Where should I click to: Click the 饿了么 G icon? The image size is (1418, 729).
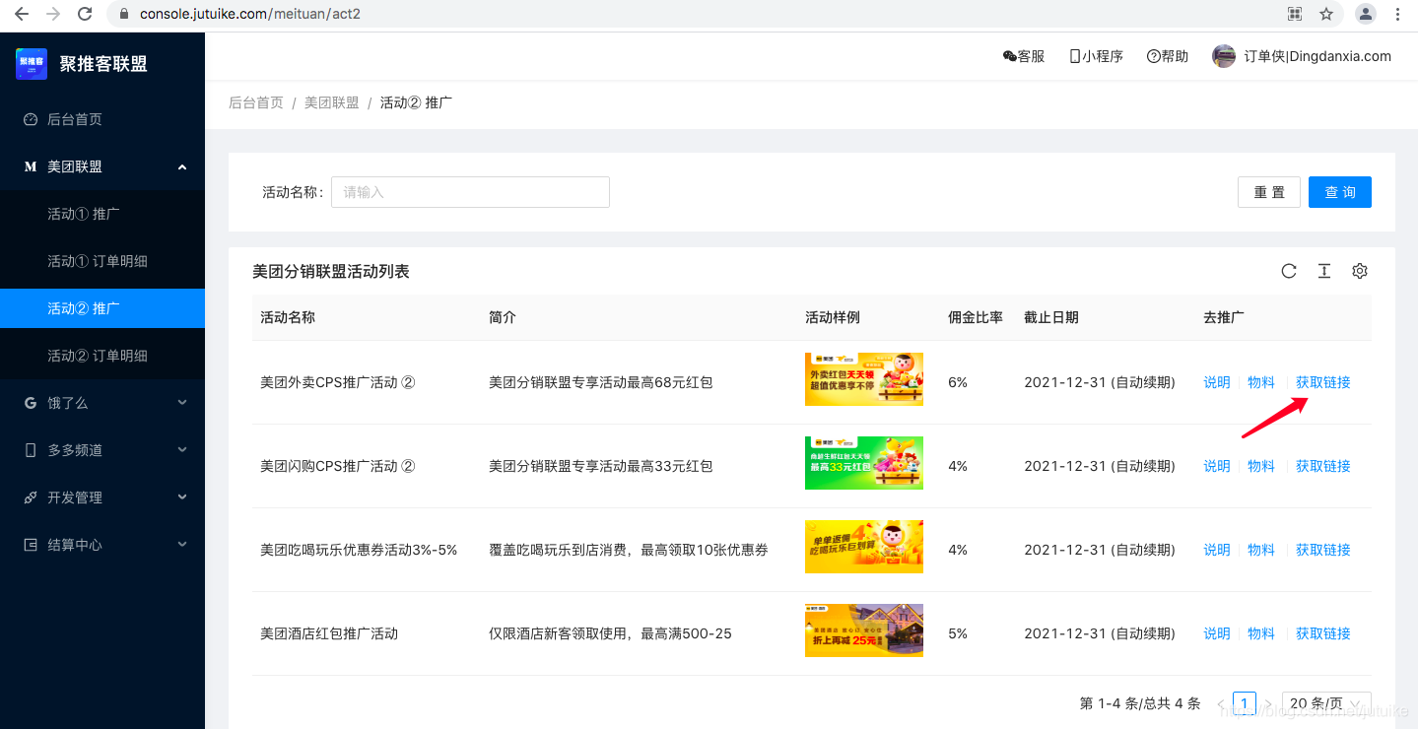click(x=31, y=403)
